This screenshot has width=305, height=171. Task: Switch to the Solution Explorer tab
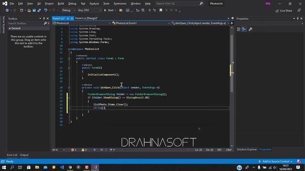point(247,150)
